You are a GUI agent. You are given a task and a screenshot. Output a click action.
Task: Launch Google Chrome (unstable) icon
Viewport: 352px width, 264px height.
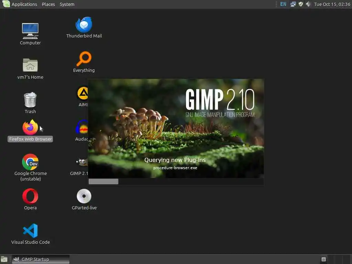[x=30, y=162]
